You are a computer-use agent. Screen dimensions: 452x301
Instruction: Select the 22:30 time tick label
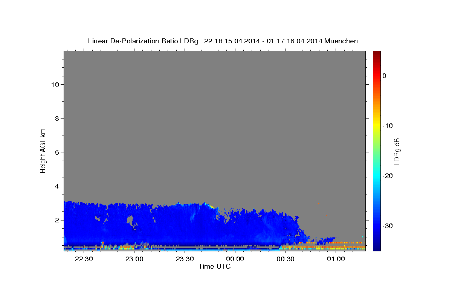(84, 259)
